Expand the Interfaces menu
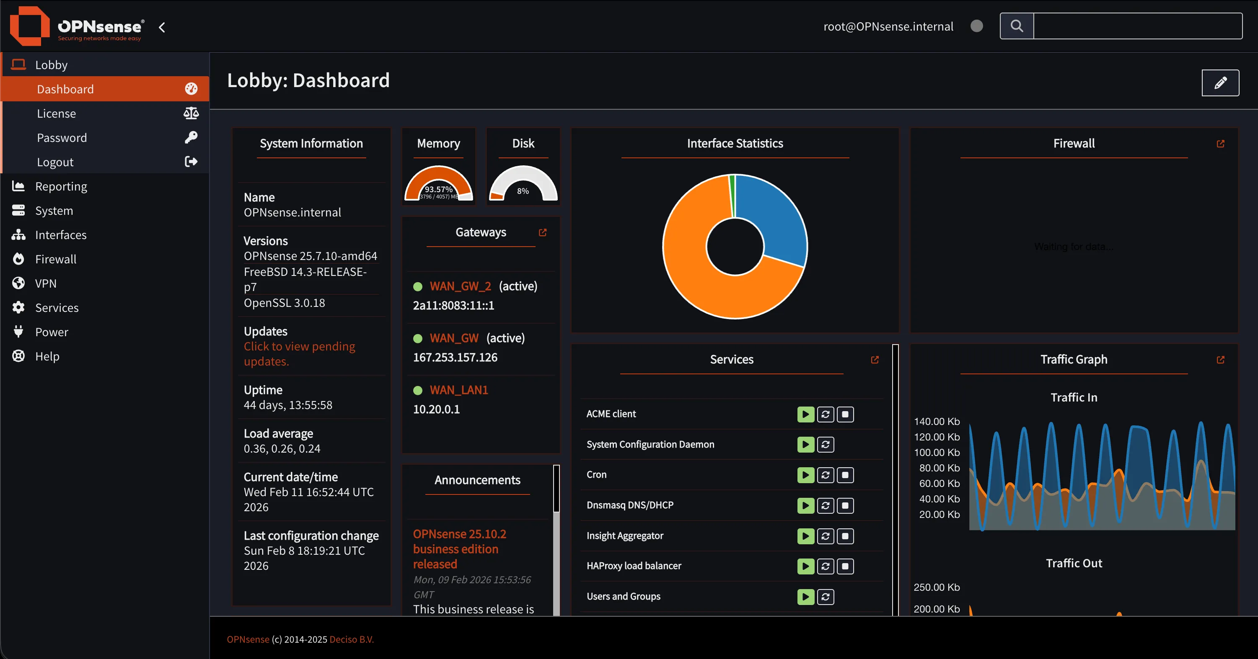 pos(61,234)
